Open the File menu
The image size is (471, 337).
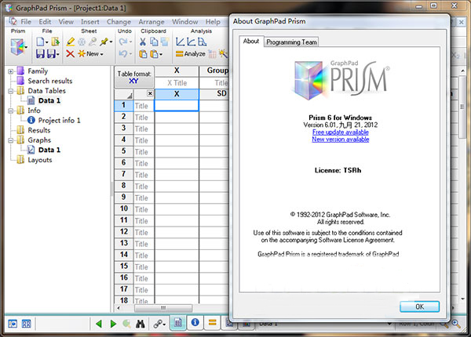pos(26,22)
